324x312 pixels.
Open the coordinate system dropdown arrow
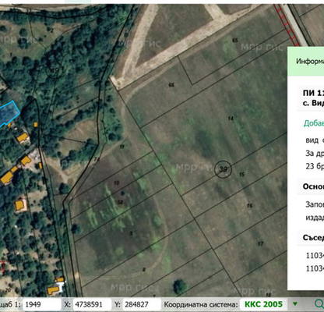tap(295, 303)
